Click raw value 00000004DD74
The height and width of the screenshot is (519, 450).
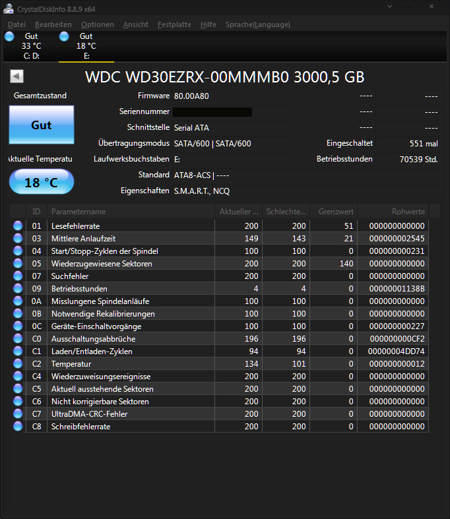click(397, 351)
